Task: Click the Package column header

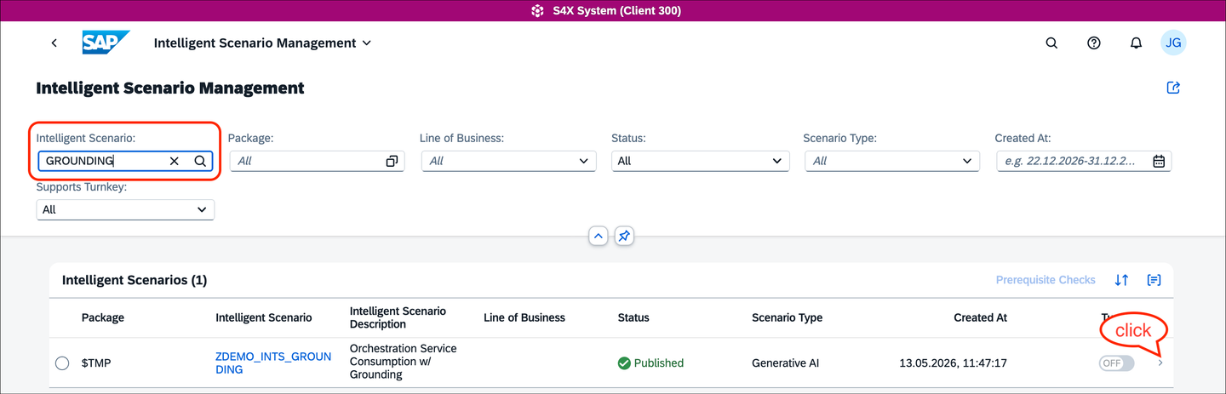Action: [103, 317]
